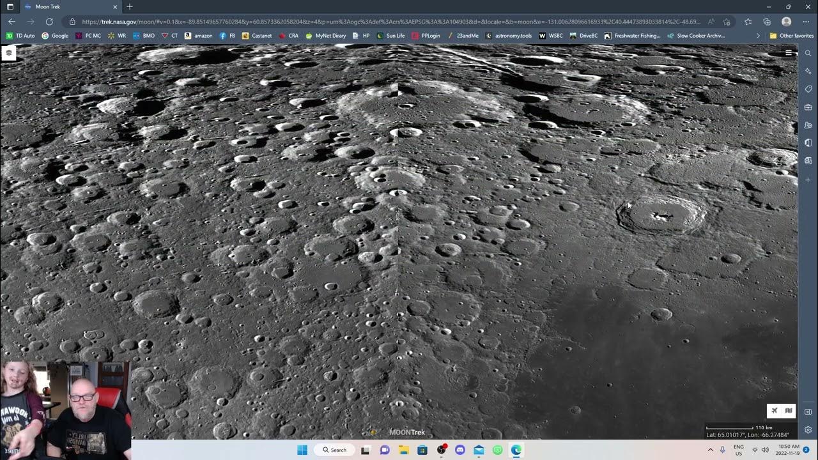Open a new browser tab

[x=130, y=6]
